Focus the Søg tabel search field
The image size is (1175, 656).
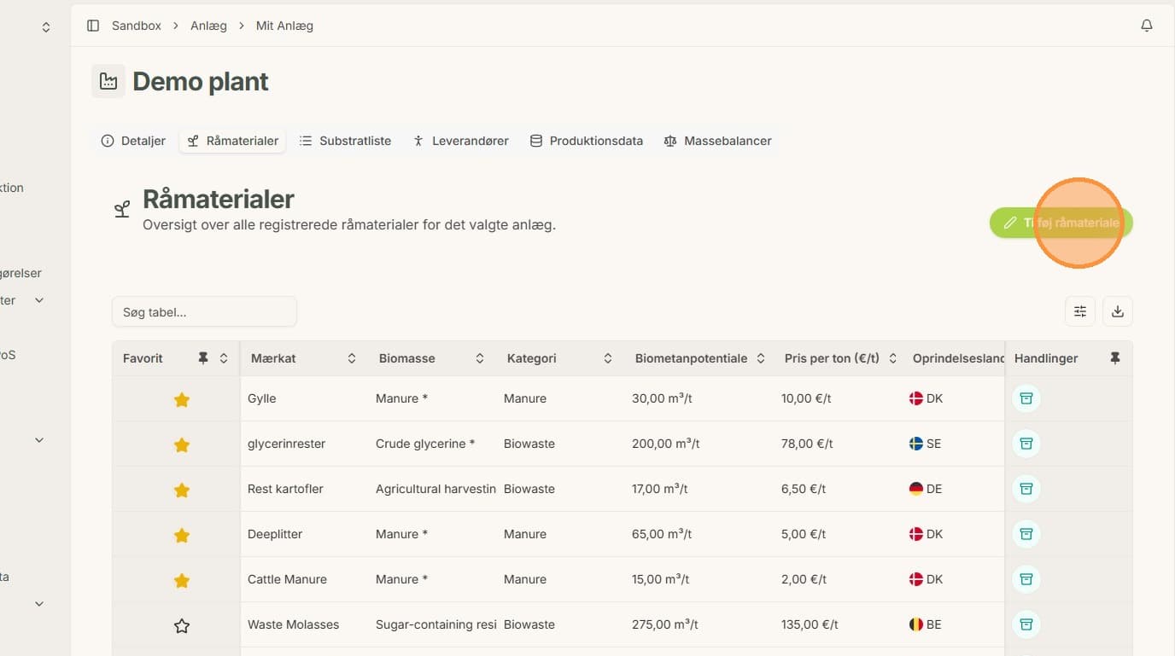(x=204, y=311)
